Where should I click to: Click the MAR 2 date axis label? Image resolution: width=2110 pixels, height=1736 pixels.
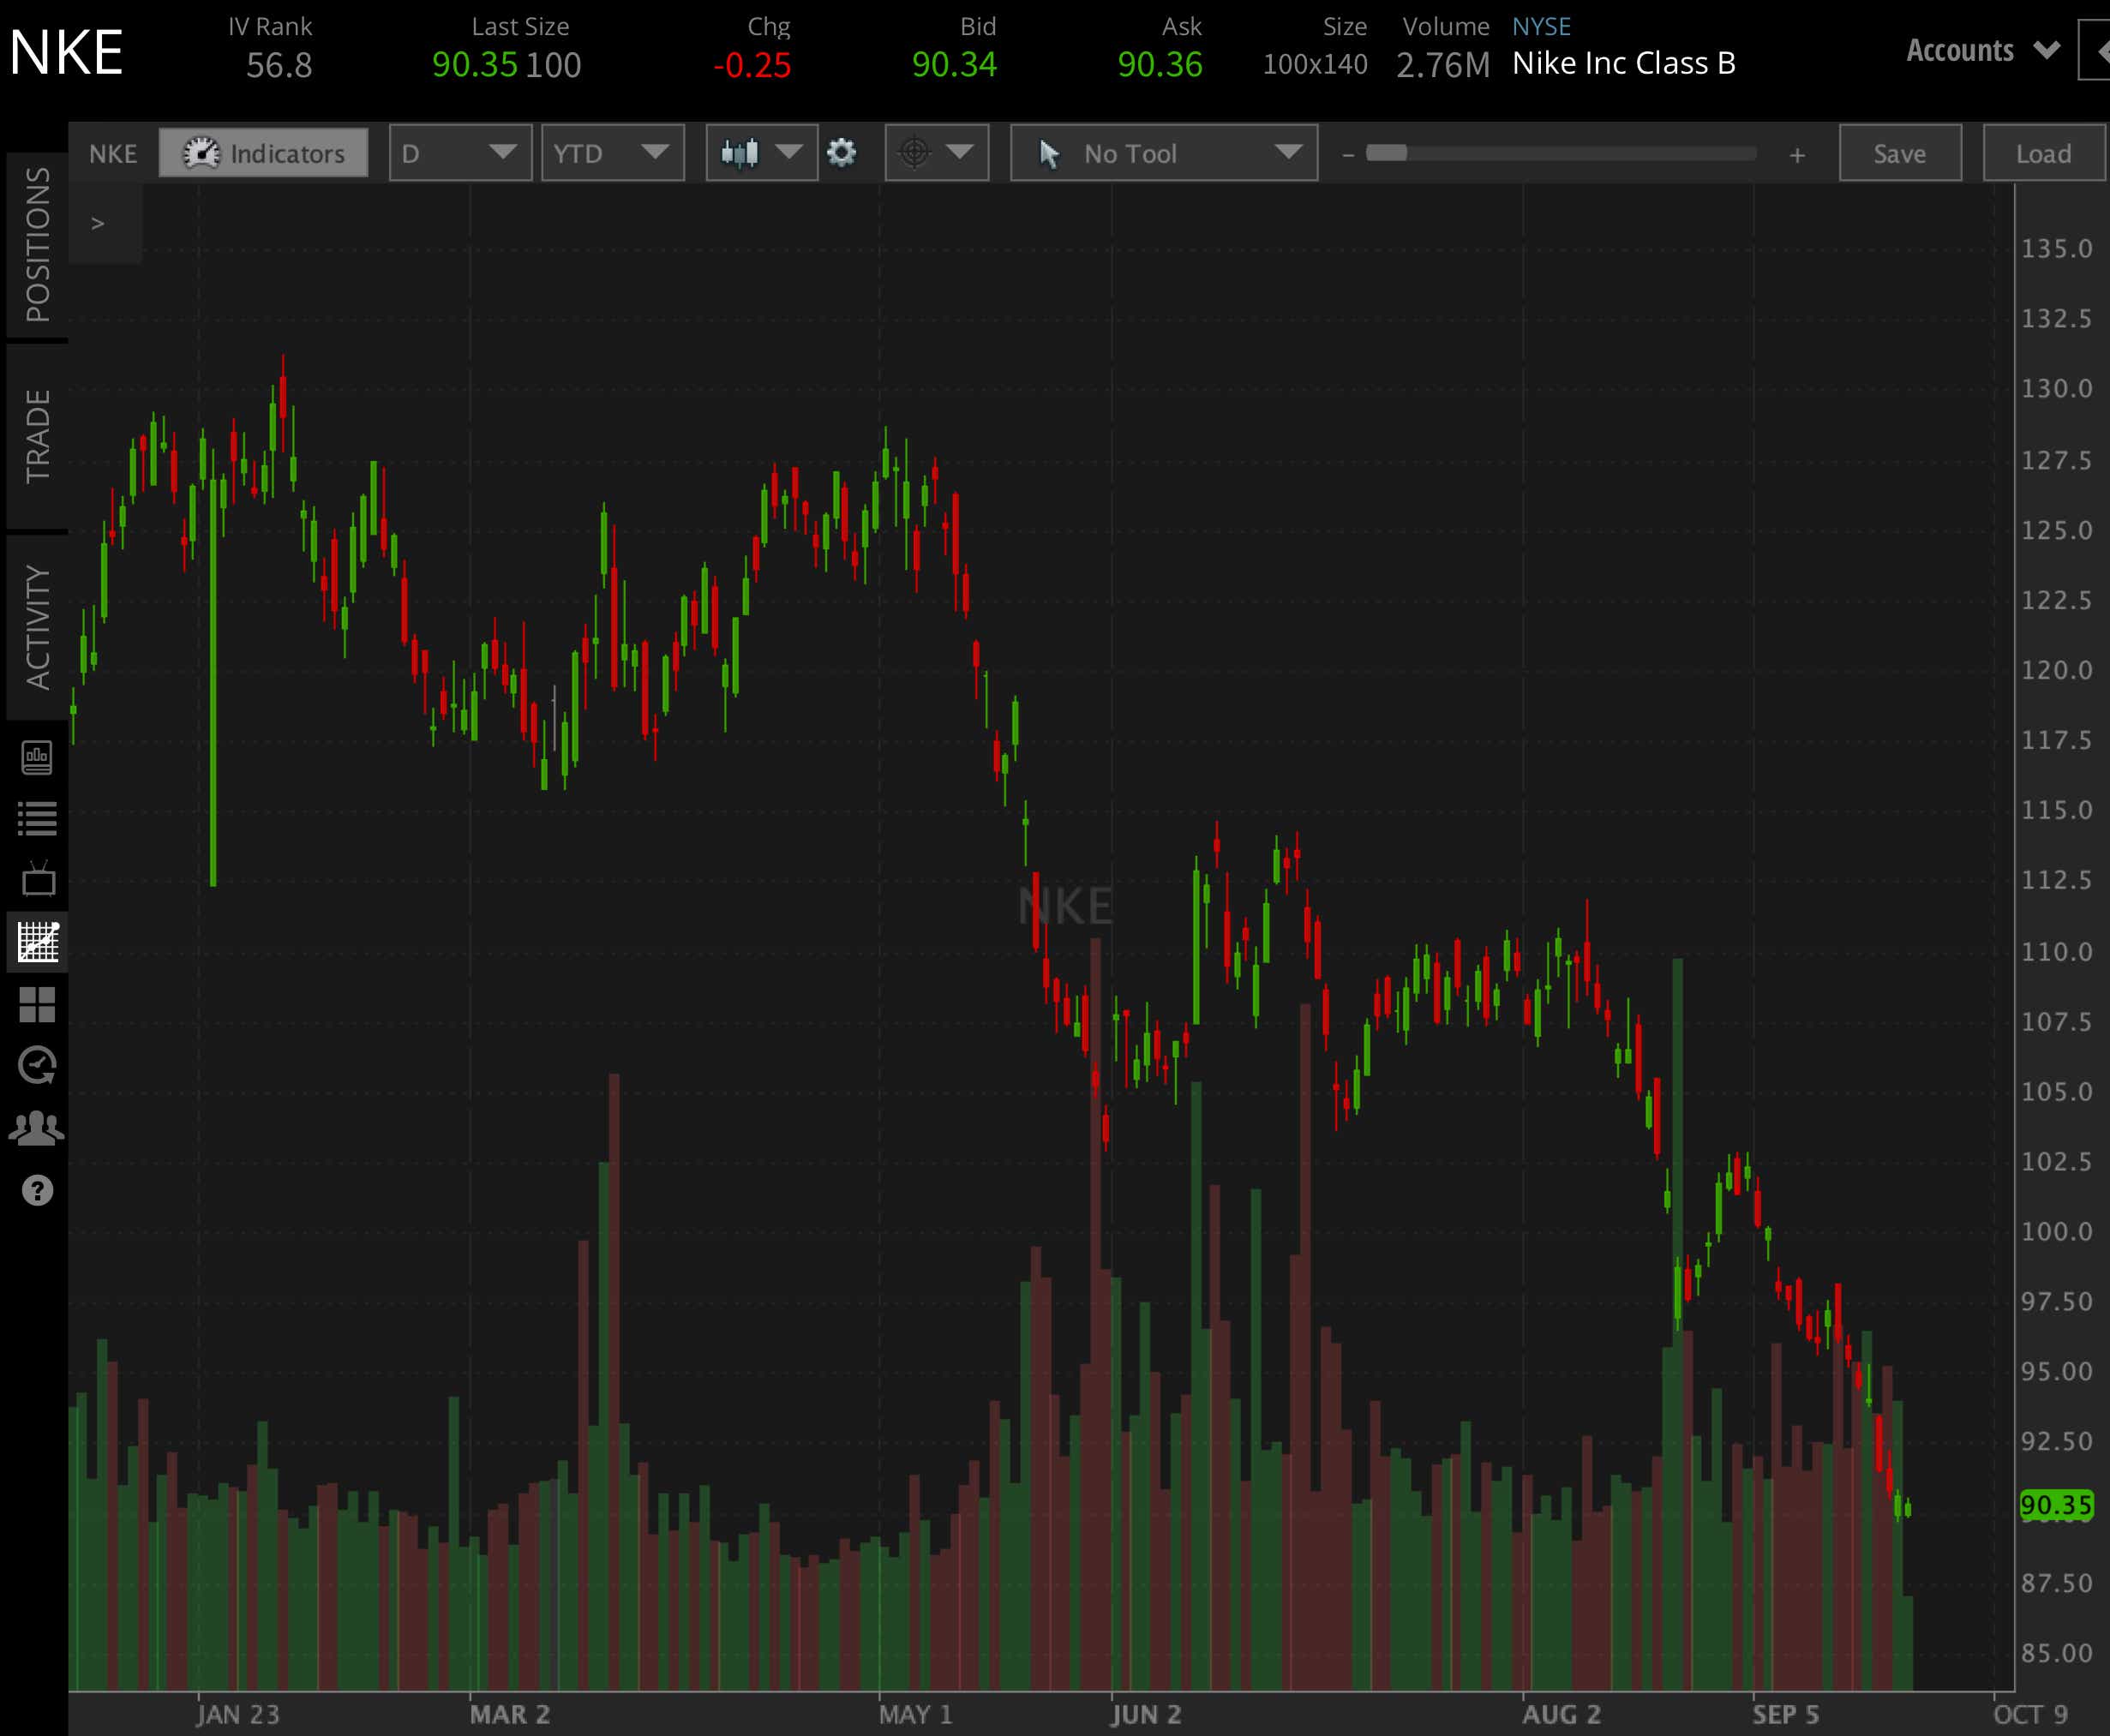(510, 1714)
